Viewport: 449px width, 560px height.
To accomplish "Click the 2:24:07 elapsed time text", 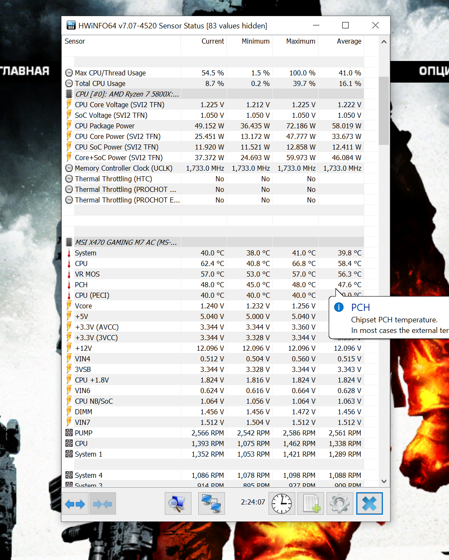I will pyautogui.click(x=253, y=502).
